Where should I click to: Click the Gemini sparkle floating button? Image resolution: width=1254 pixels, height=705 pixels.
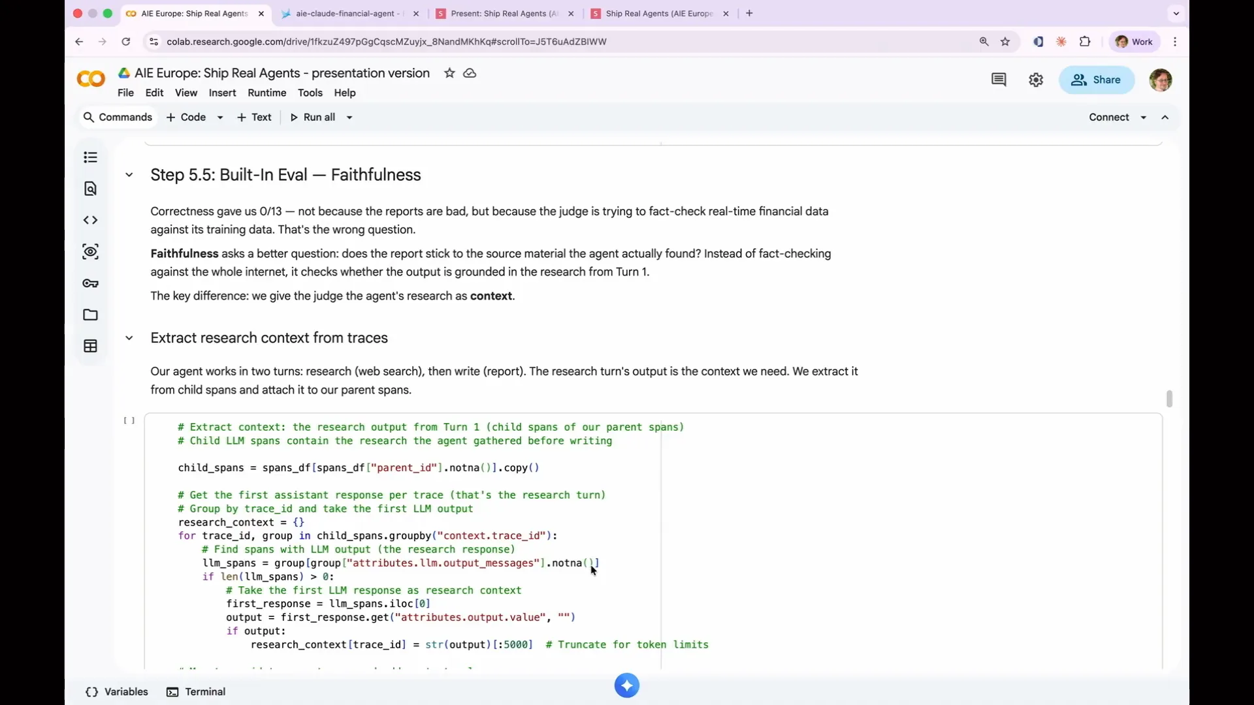(x=627, y=685)
